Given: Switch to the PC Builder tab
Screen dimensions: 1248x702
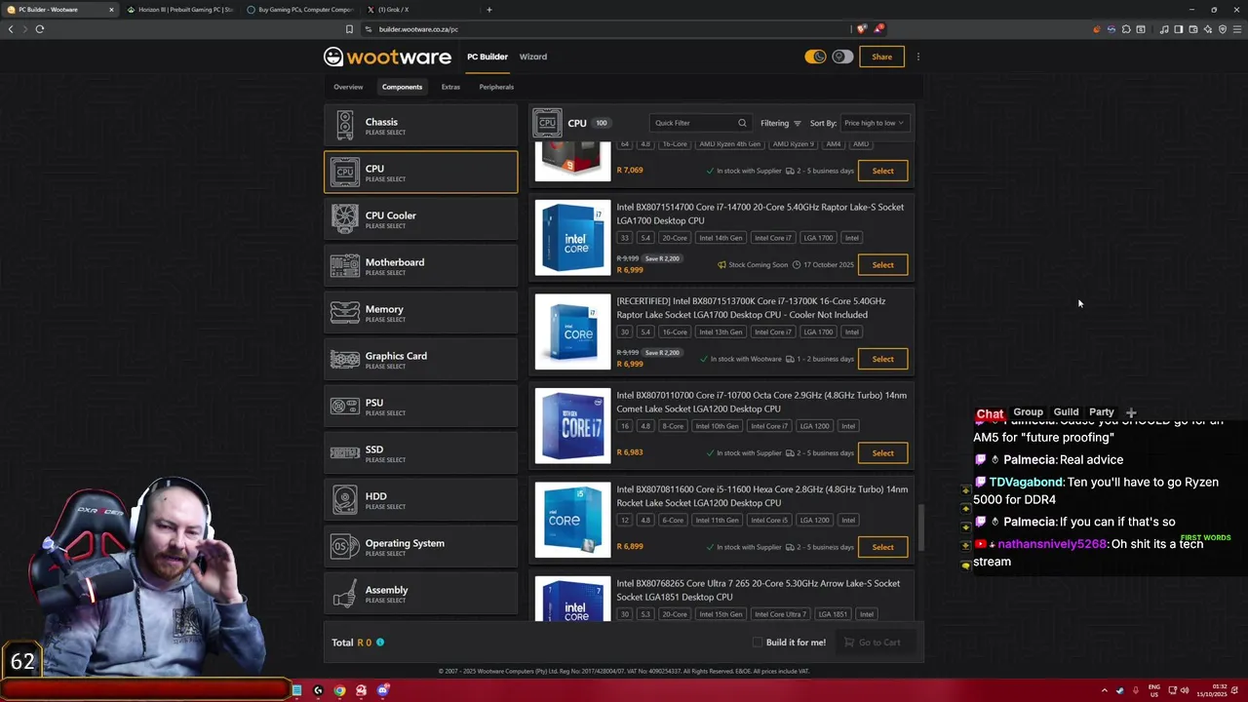Looking at the screenshot, I should coord(487,57).
